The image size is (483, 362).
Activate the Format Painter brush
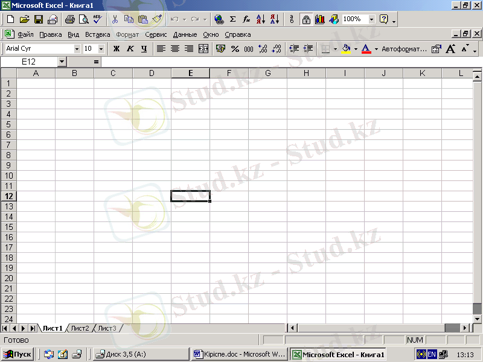[157, 19]
